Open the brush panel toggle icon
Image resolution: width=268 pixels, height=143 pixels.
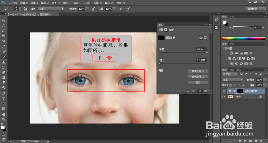pyautogui.click(x=25, y=9)
